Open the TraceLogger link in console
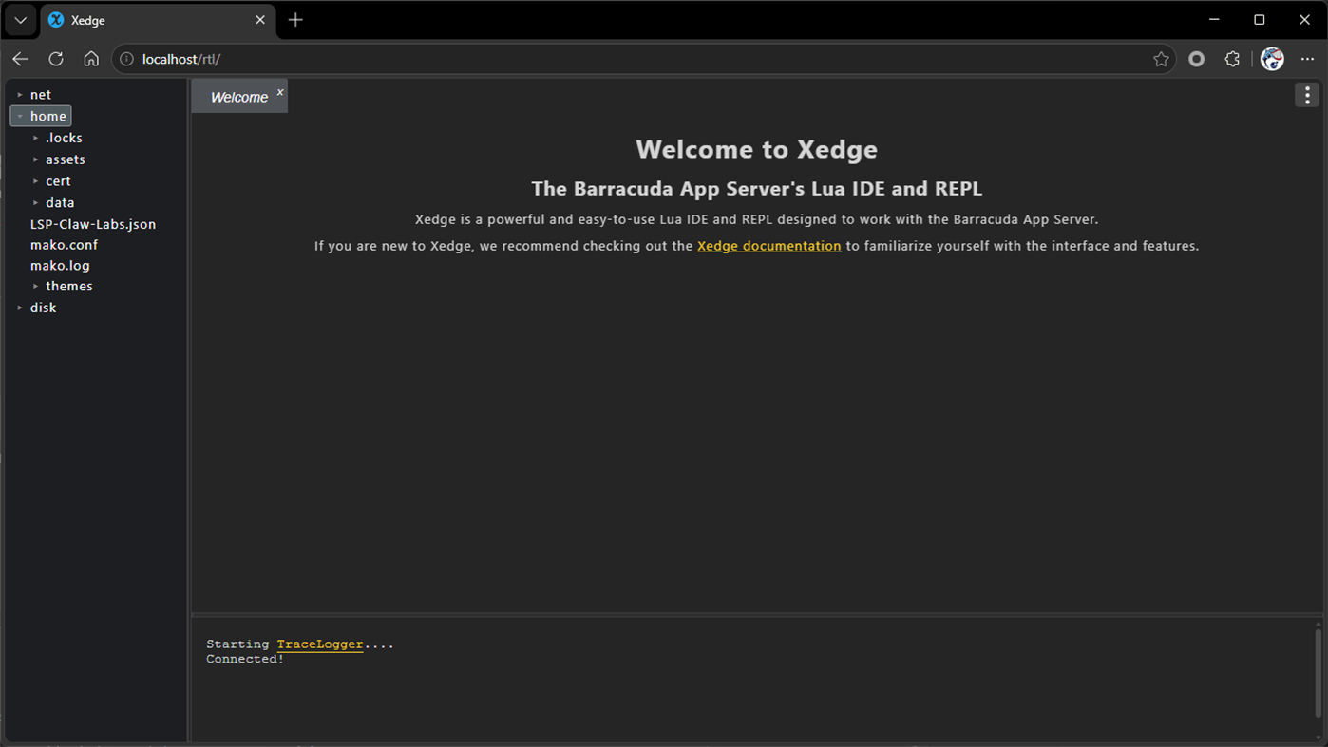 pyautogui.click(x=320, y=644)
